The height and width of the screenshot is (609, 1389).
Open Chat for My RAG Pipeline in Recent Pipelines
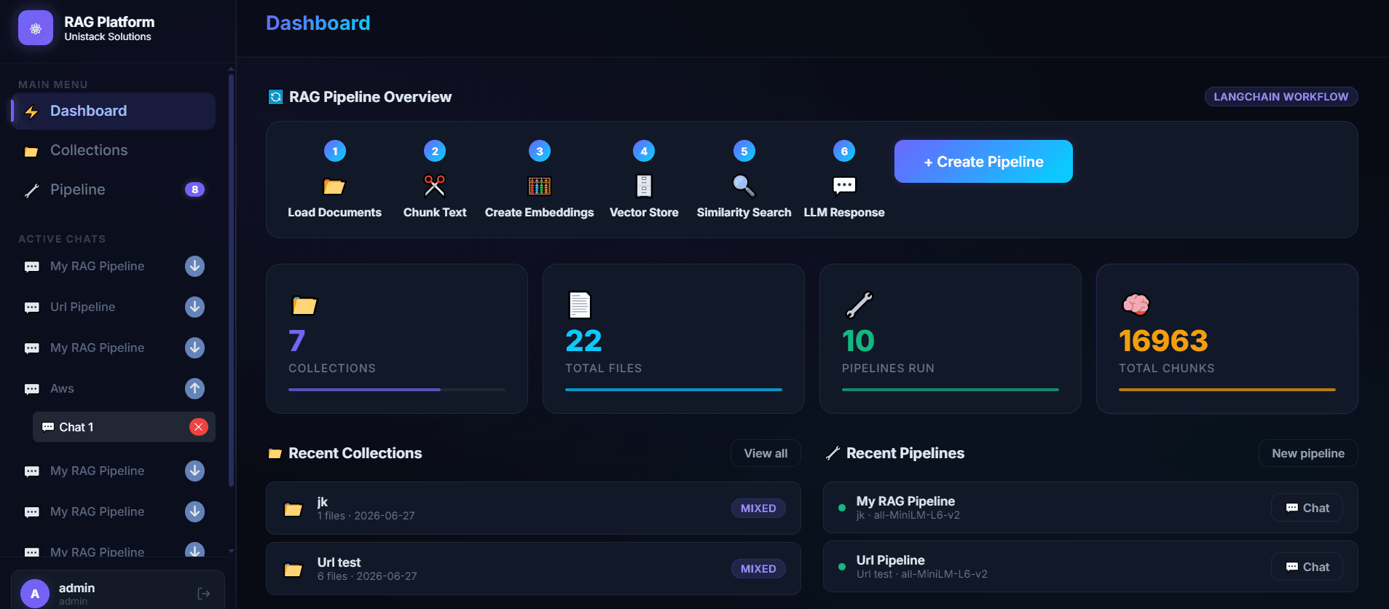[x=1307, y=508]
